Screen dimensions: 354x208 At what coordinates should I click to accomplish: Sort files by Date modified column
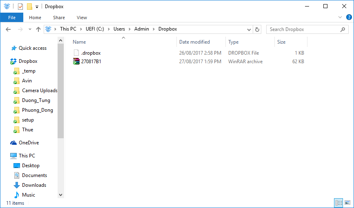click(194, 42)
